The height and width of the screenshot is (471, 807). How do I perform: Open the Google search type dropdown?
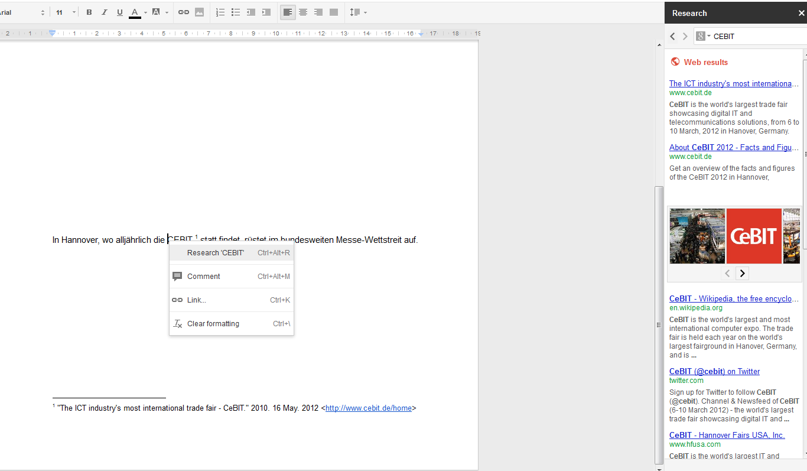point(703,37)
